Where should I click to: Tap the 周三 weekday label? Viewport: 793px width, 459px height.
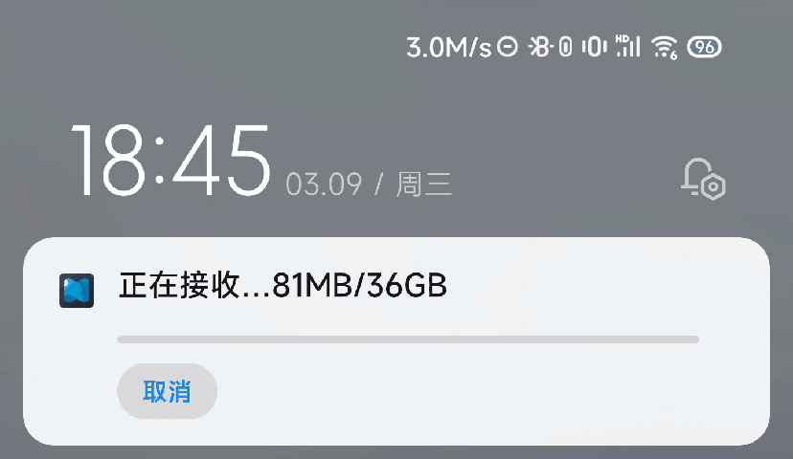click(424, 185)
